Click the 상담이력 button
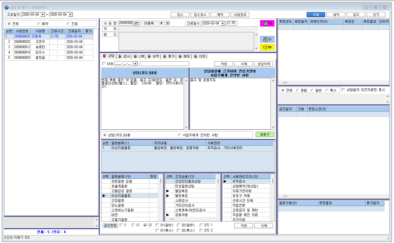The width and height of the screenshot is (394, 243). coord(264,64)
